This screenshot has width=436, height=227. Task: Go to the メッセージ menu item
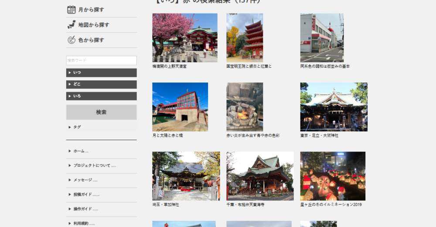(85, 180)
